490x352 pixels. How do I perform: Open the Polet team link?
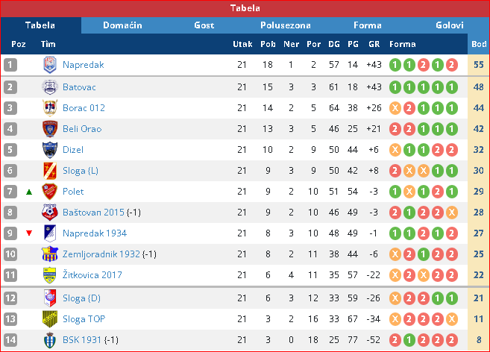[x=73, y=192]
